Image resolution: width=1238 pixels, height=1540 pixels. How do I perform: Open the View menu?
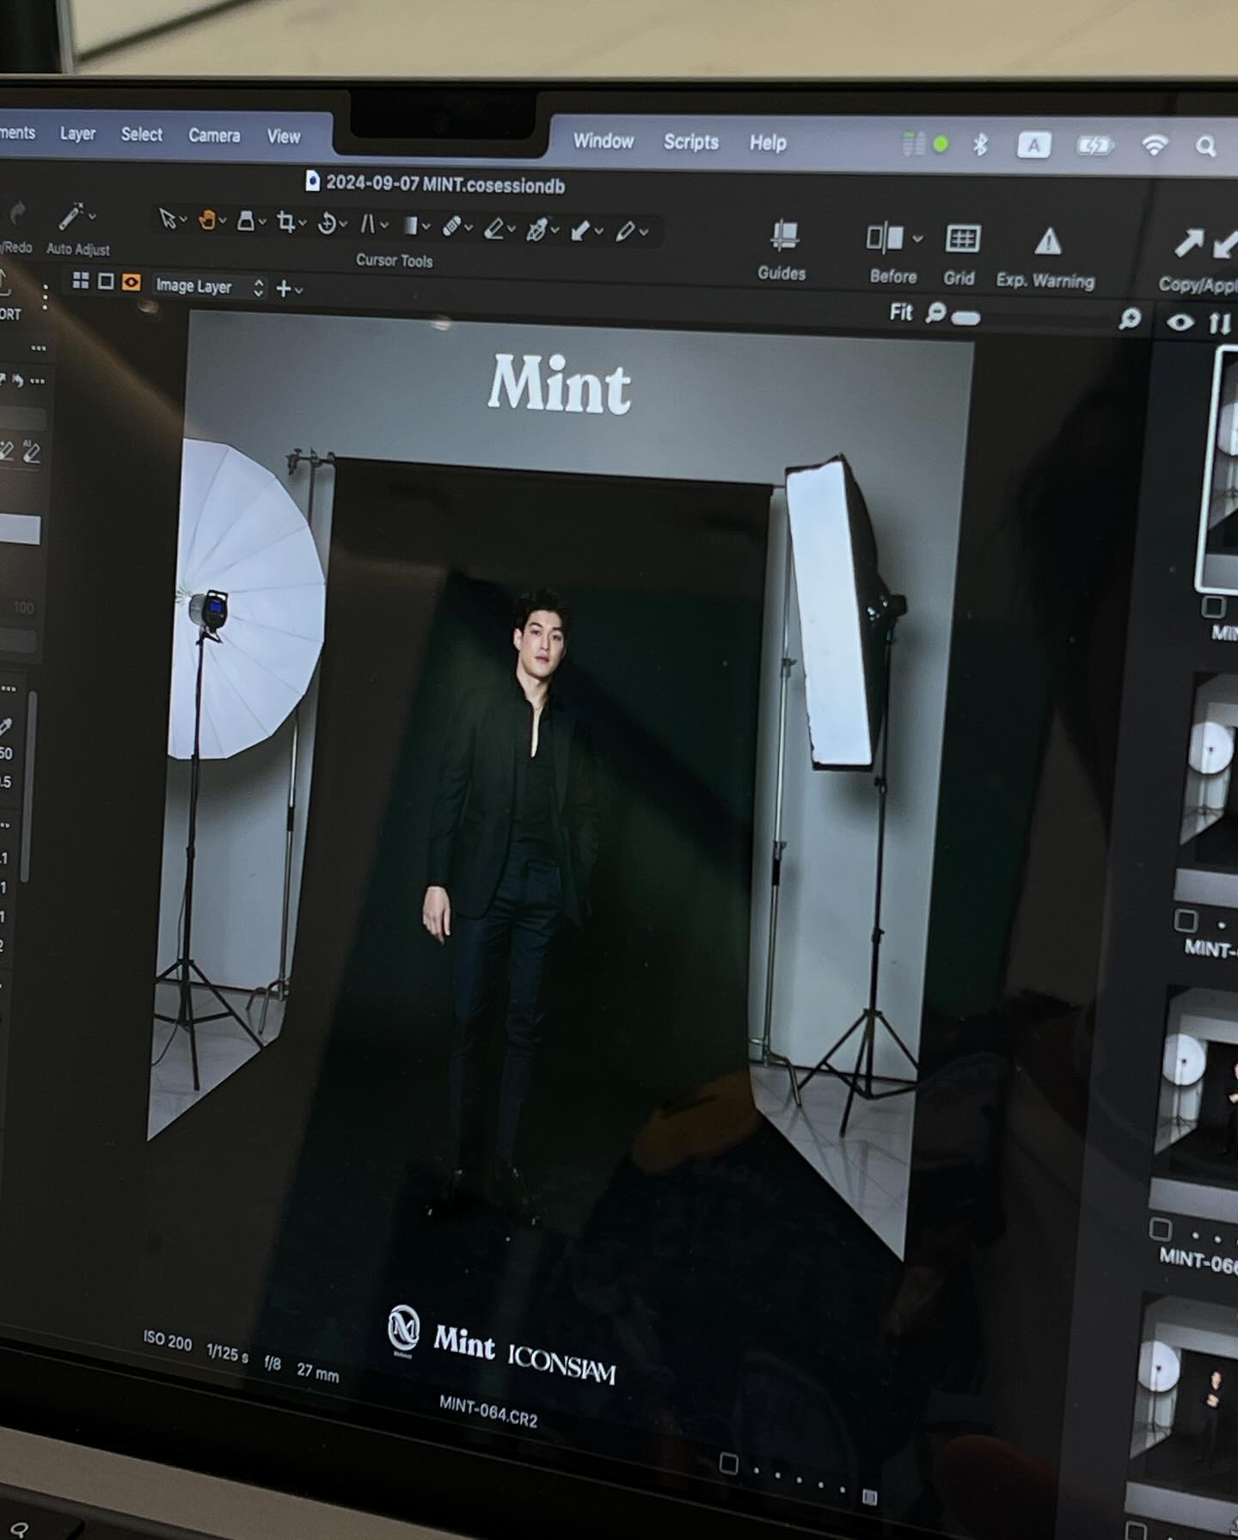click(x=284, y=137)
